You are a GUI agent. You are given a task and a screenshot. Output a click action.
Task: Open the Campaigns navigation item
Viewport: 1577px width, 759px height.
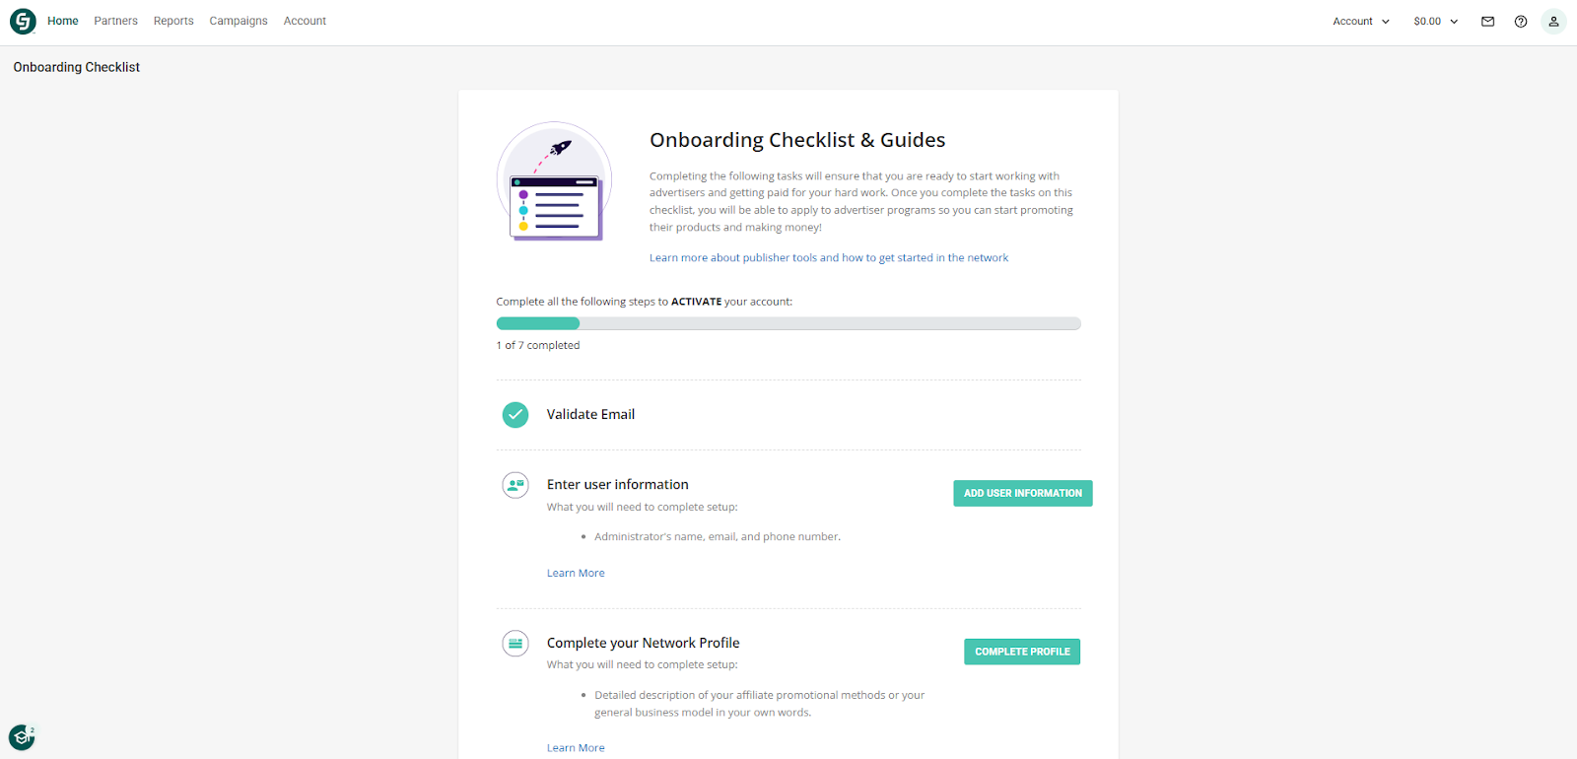point(238,21)
